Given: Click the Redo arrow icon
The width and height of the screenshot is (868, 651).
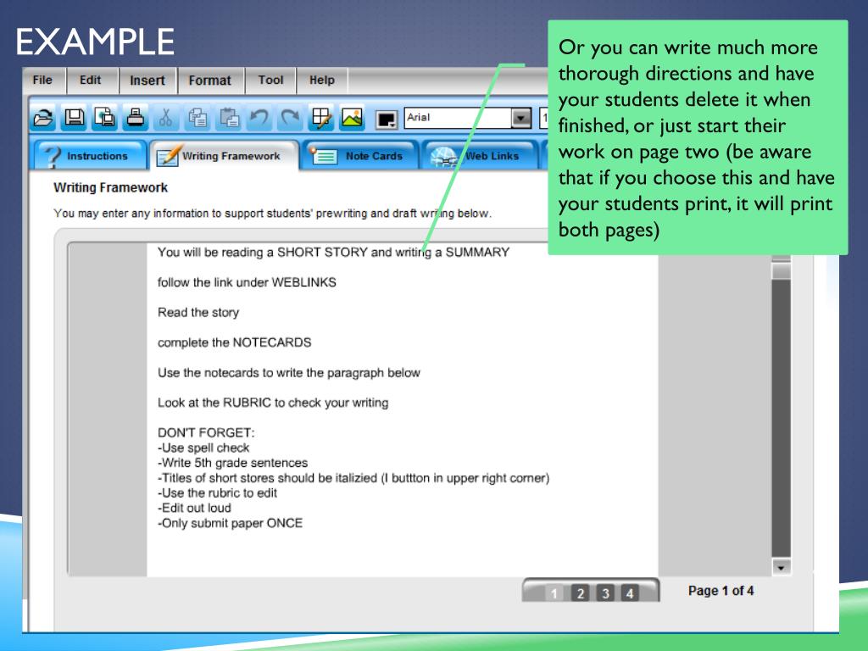Looking at the screenshot, I should pos(290,117).
